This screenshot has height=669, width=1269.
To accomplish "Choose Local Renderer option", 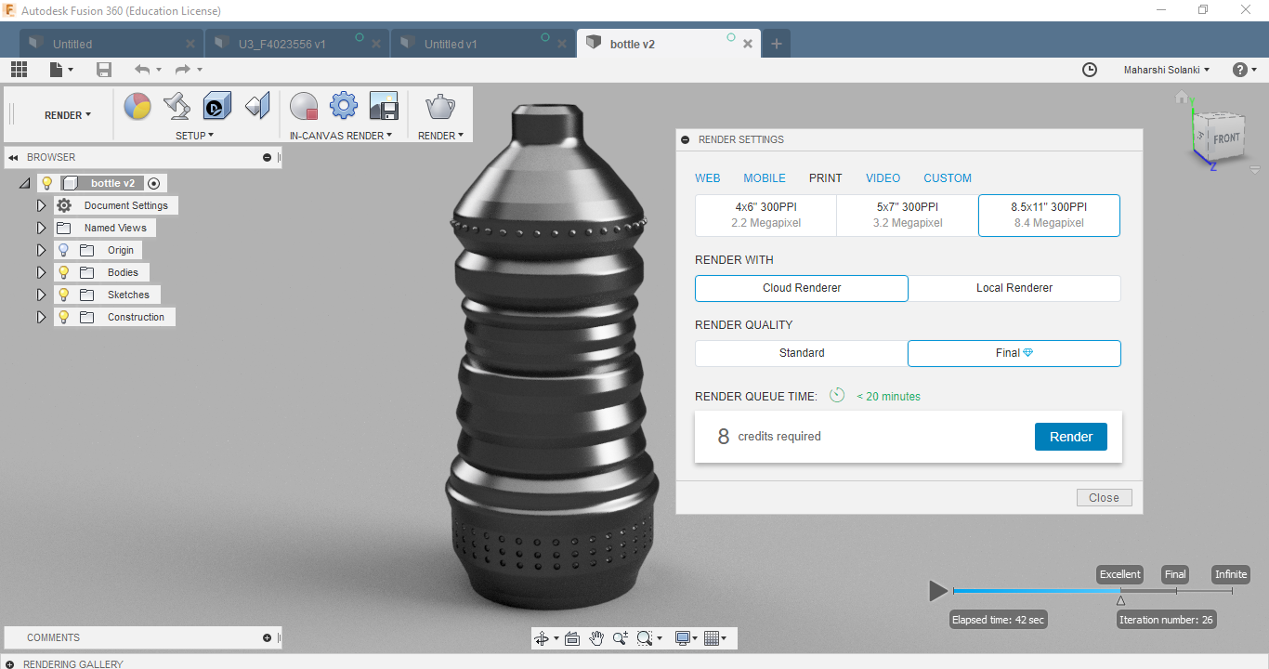I will 1014,288.
